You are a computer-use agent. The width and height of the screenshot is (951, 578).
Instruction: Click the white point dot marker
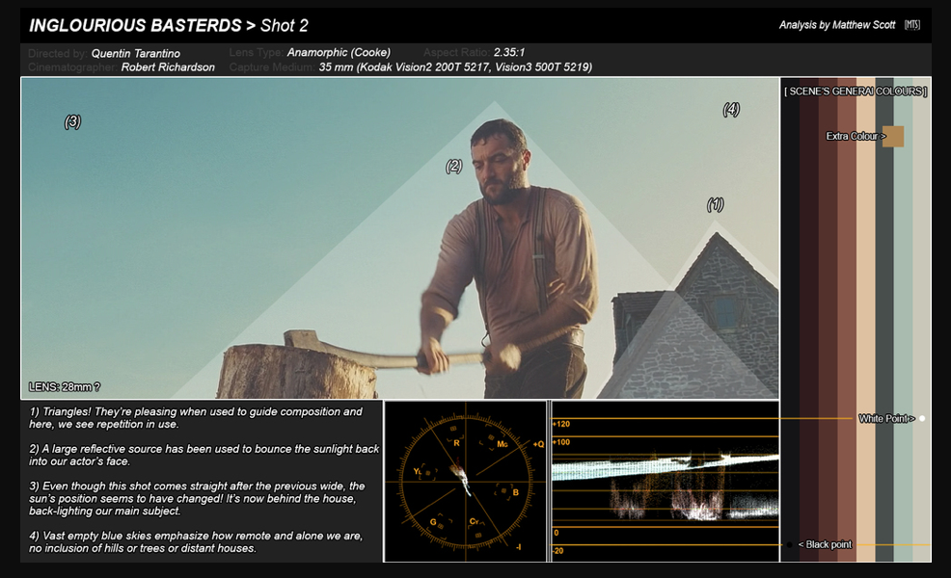pyautogui.click(x=922, y=419)
